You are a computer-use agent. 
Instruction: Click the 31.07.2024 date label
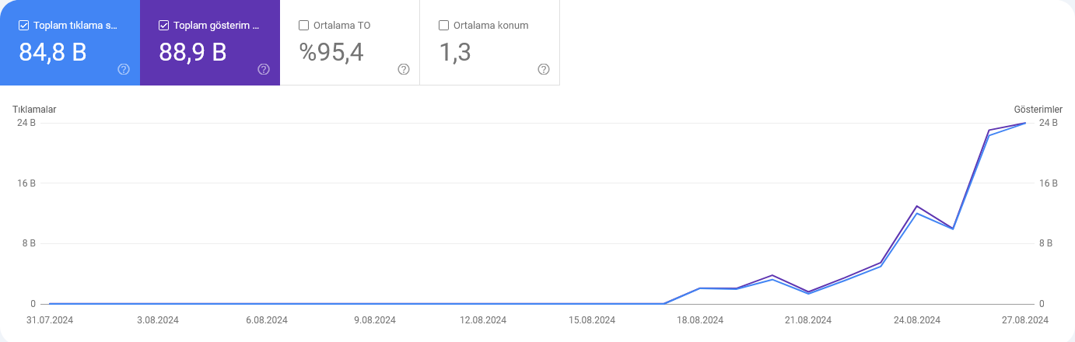coord(50,320)
